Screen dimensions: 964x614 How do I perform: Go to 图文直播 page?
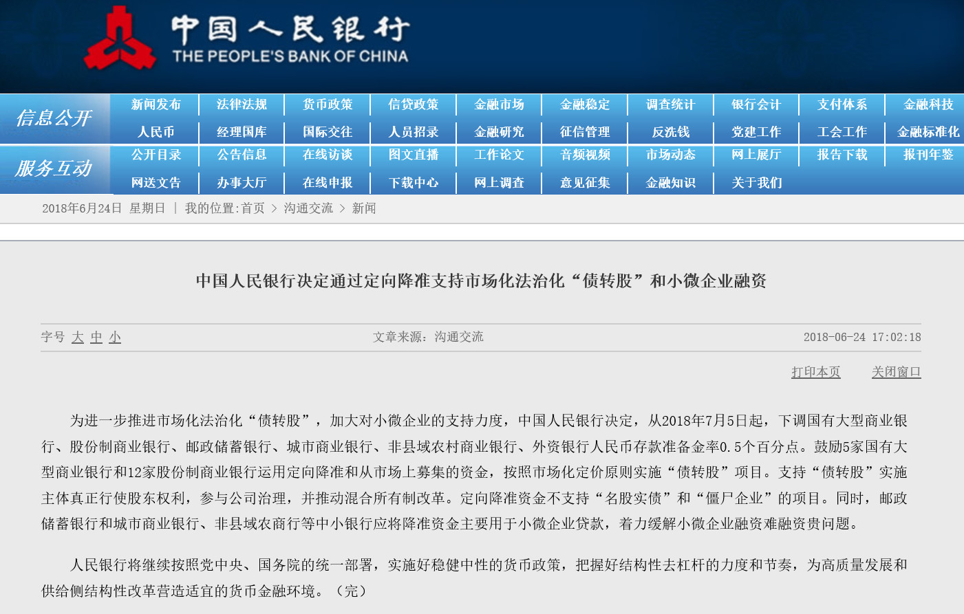tap(414, 155)
